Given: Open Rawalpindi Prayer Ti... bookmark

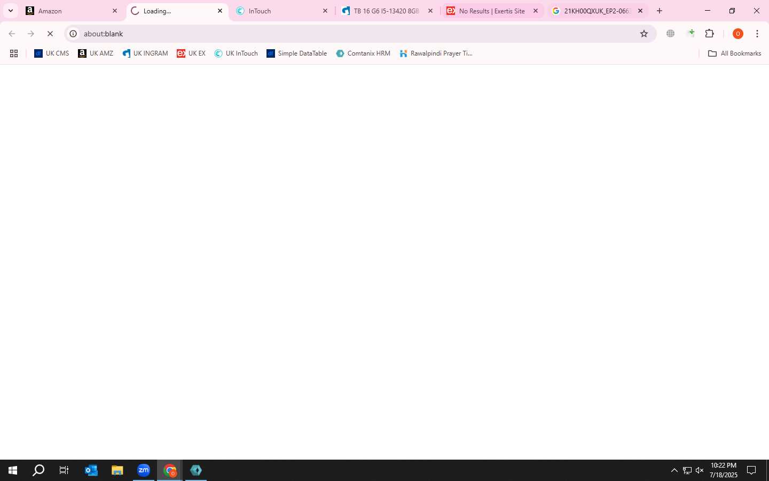Looking at the screenshot, I should 436,53.
